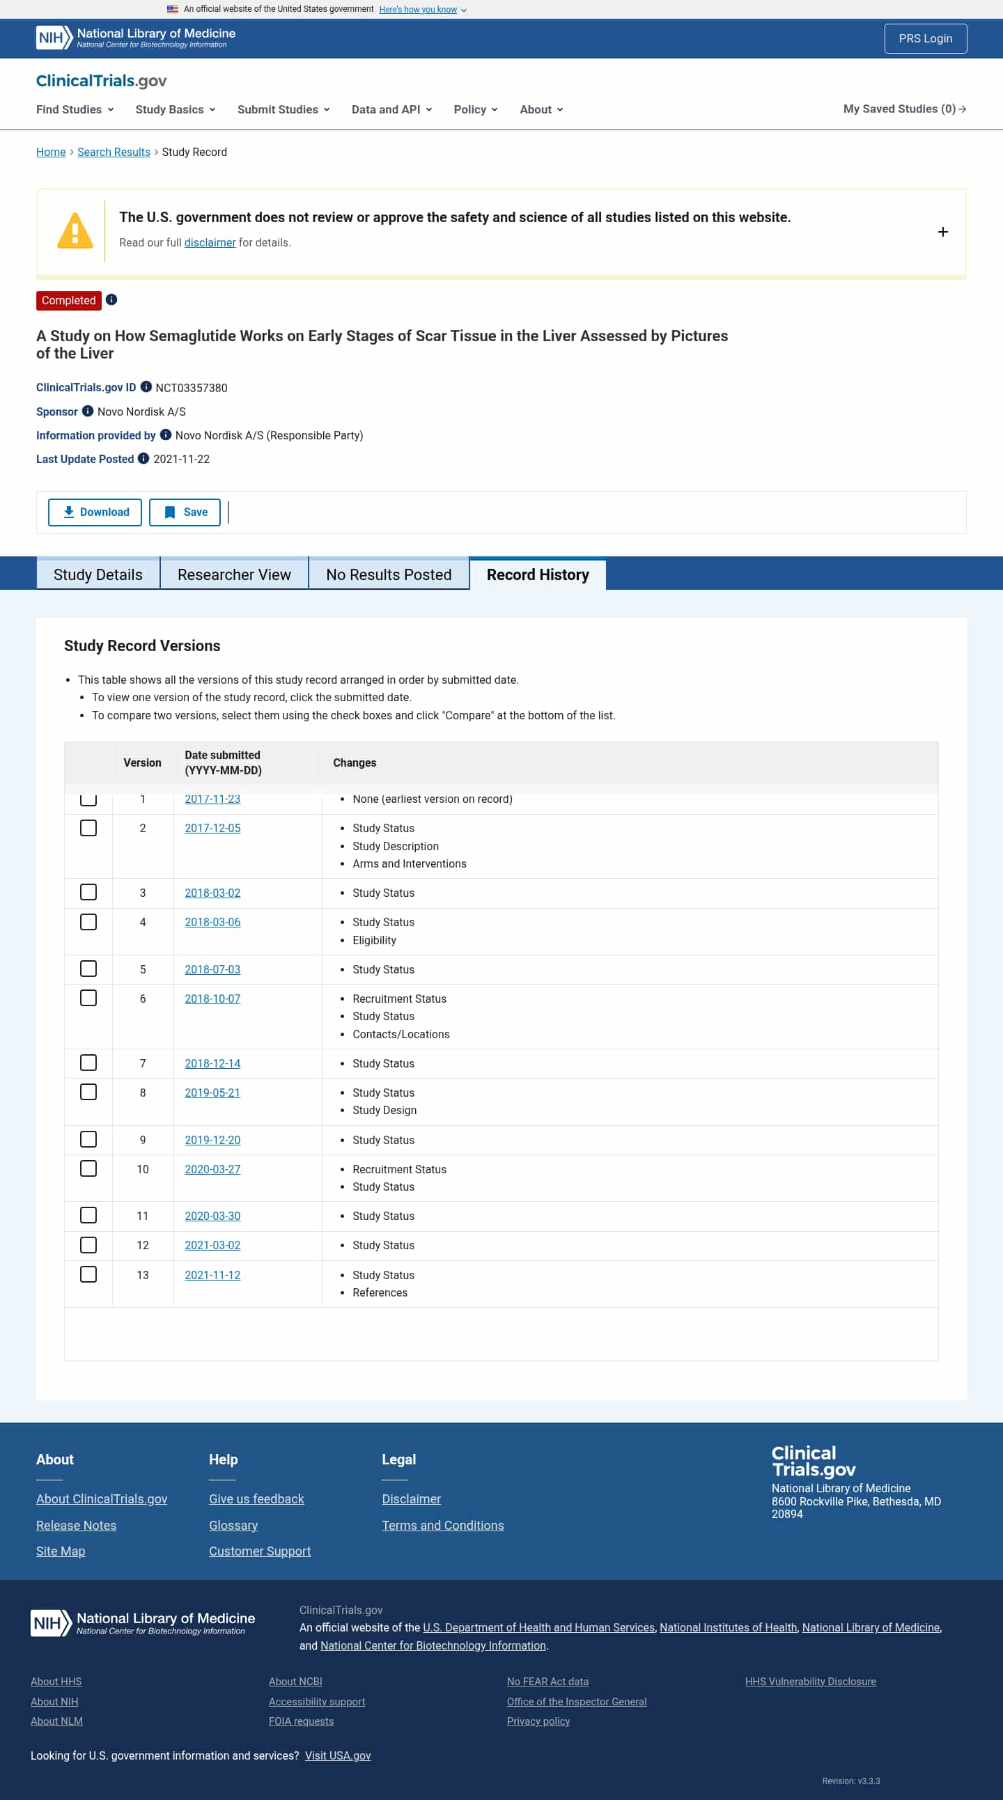
Task: Select the checkbox for version 3
Action: tap(88, 892)
